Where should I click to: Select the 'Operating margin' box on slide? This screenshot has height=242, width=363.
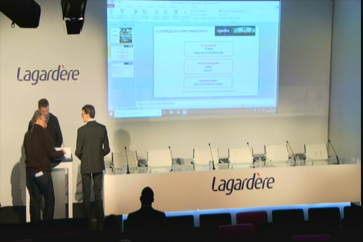[208, 82]
